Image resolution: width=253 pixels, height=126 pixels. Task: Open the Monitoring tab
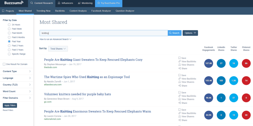[85, 3]
